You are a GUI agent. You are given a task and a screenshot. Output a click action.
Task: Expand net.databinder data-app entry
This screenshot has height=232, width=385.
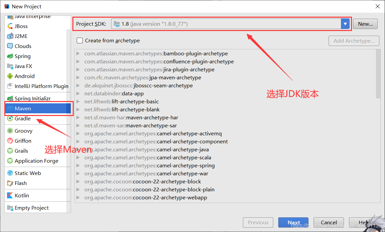pos(78,93)
